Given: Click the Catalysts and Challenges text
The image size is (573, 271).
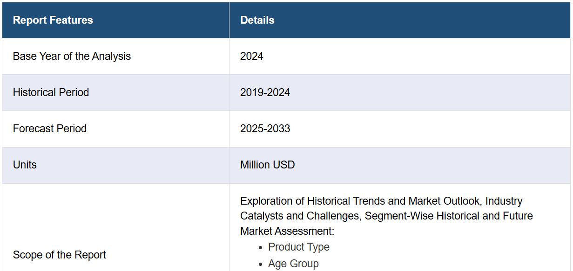Looking at the screenshot, I should click(x=299, y=216).
